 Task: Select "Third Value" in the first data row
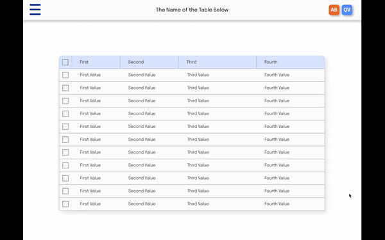coord(198,75)
